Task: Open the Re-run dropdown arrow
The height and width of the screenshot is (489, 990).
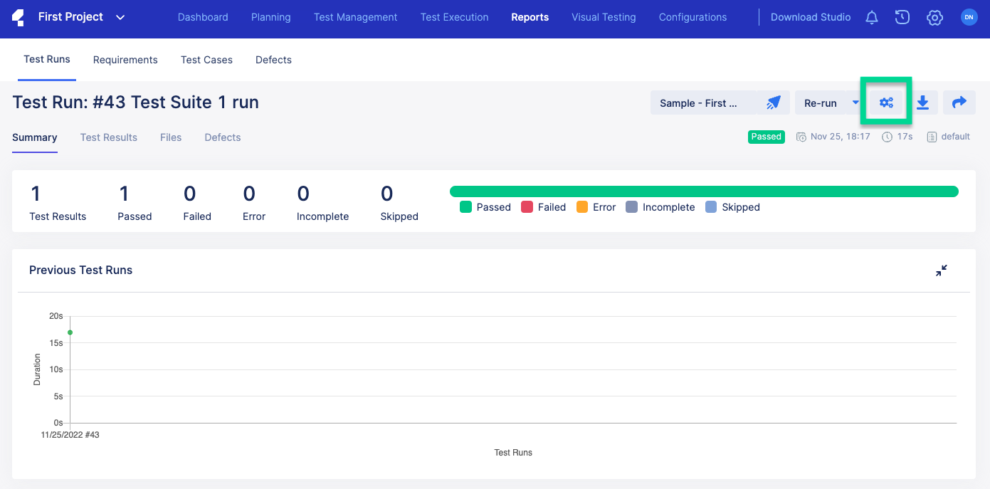Action: (x=855, y=102)
